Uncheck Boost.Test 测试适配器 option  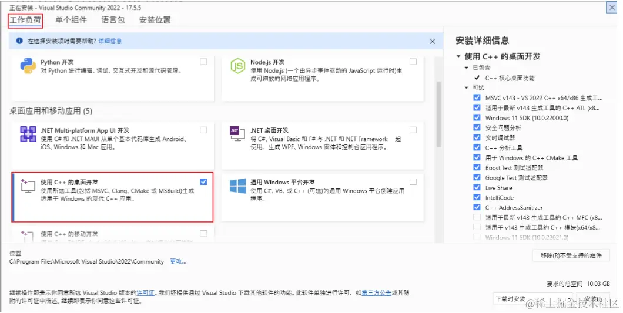477,167
